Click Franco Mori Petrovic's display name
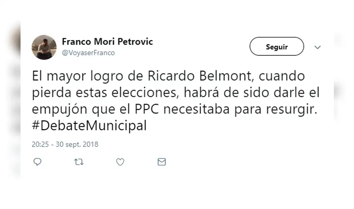Viewport: 354px width, 209px height. click(107, 41)
